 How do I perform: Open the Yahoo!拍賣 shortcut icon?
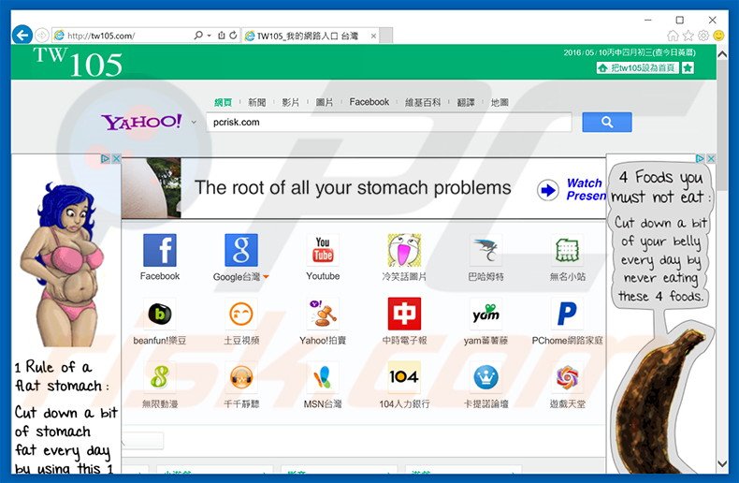pos(323,315)
